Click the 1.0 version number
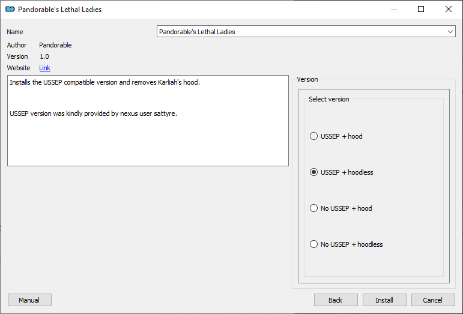Screen dimensions: 463x314 (x=44, y=56)
